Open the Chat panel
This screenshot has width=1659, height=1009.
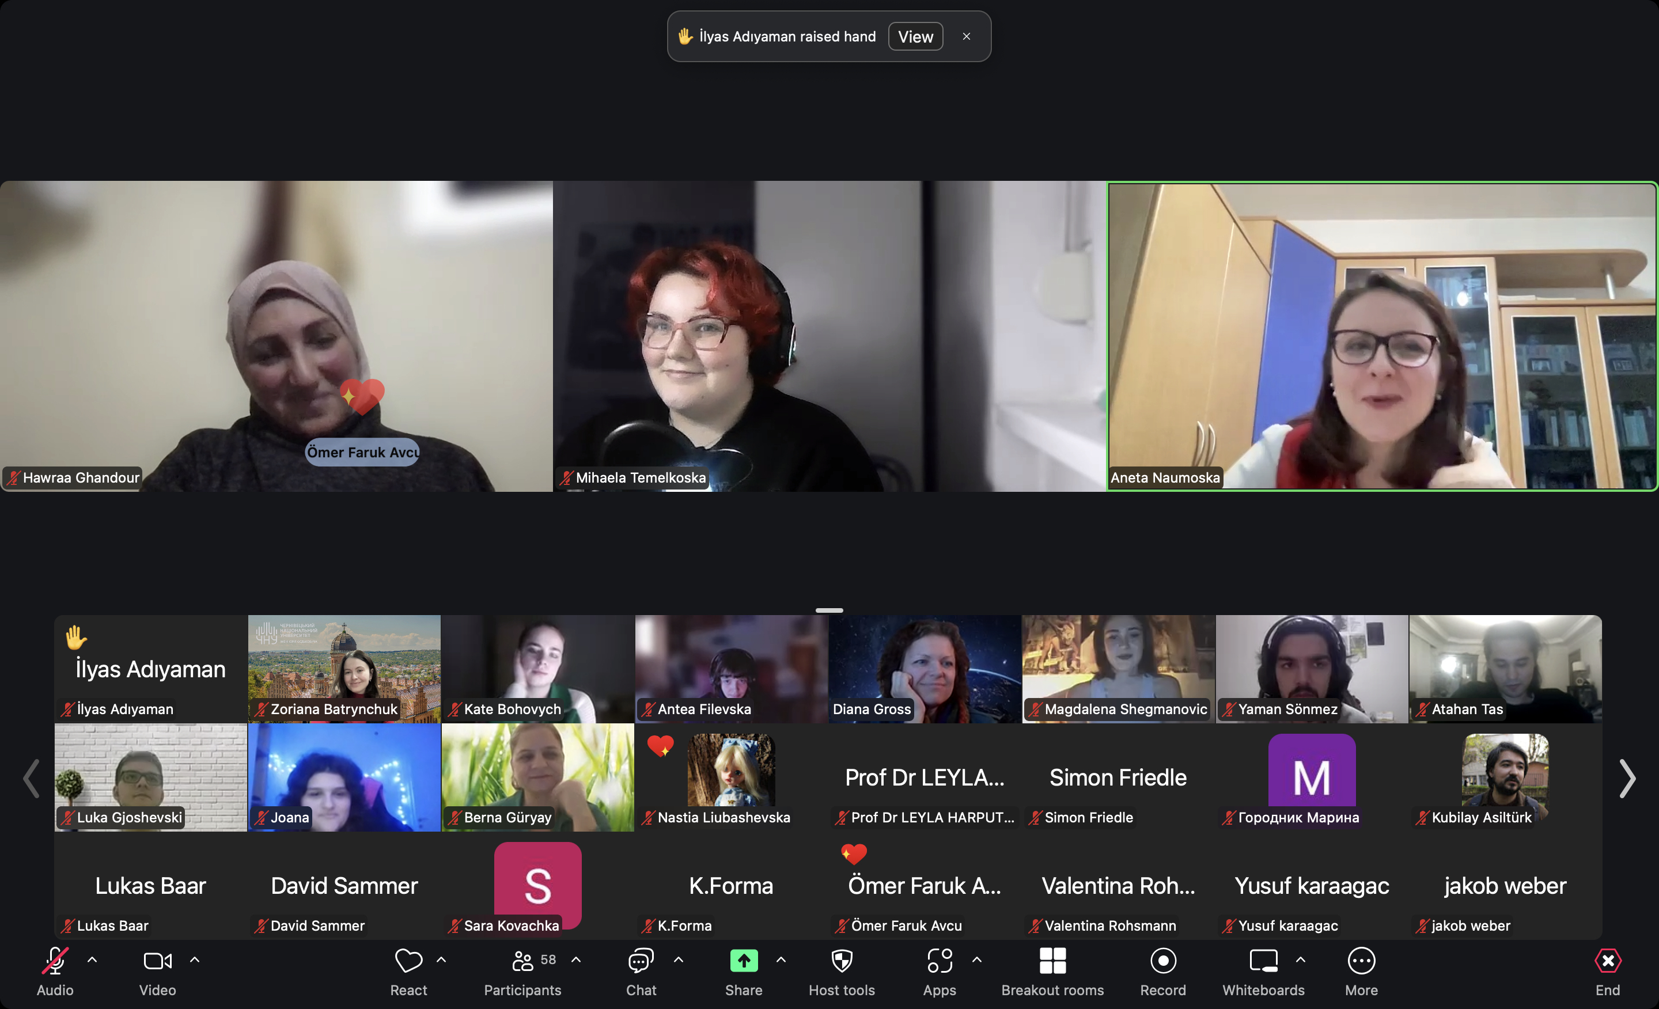click(x=641, y=961)
